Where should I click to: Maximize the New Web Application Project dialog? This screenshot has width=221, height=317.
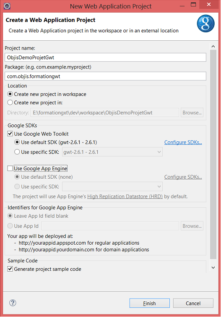193,5
